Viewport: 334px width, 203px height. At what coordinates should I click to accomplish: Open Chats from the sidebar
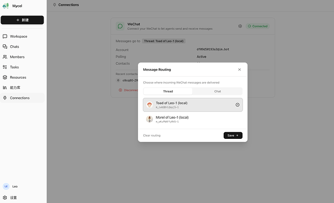(x=22, y=46)
